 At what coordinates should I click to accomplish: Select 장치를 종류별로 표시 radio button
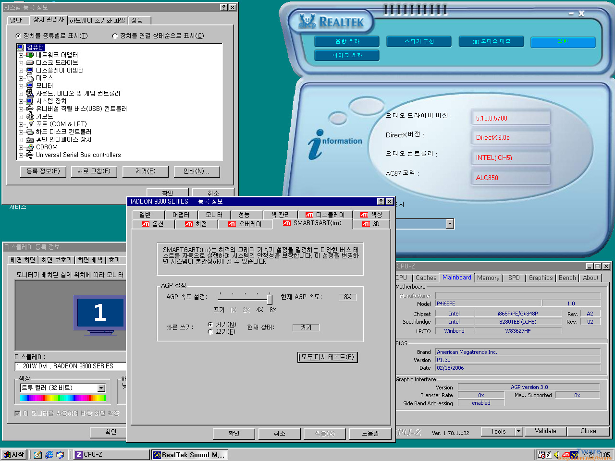coord(18,36)
